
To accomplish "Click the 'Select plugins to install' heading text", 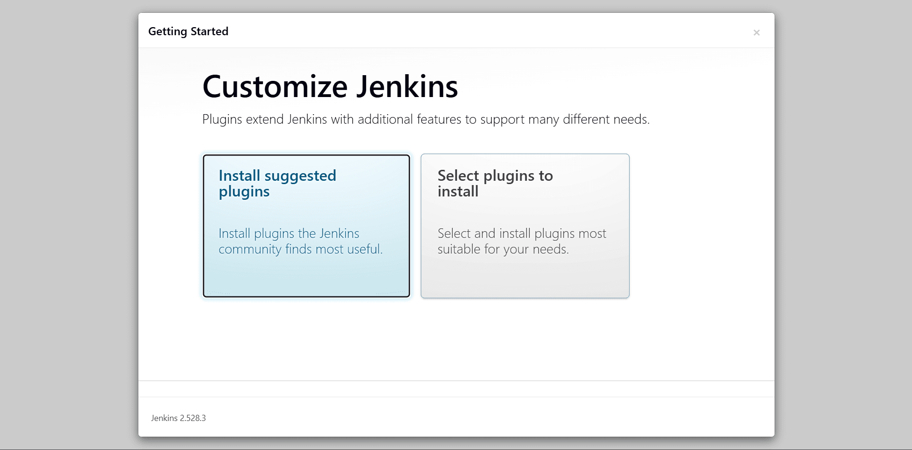I will (x=495, y=176).
